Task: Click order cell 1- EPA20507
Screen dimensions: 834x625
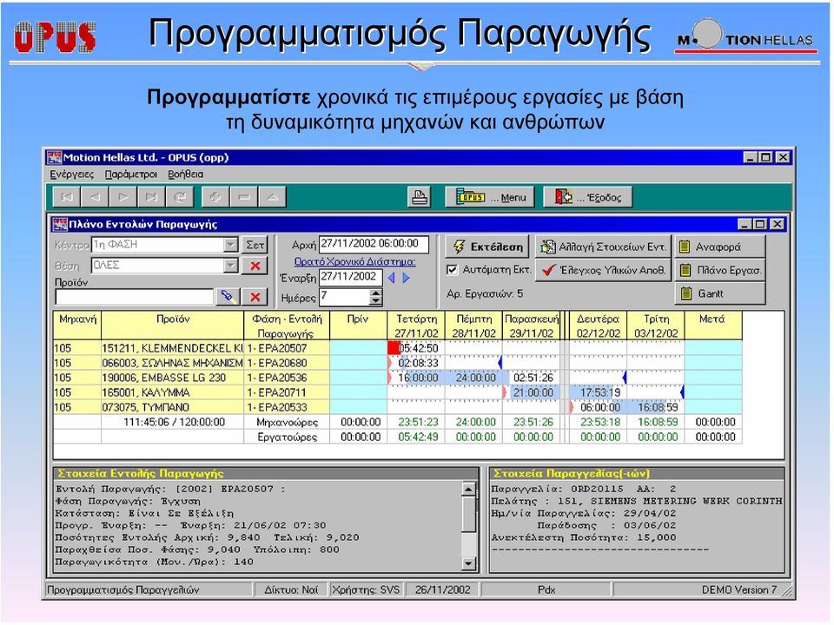Action: coord(287,348)
